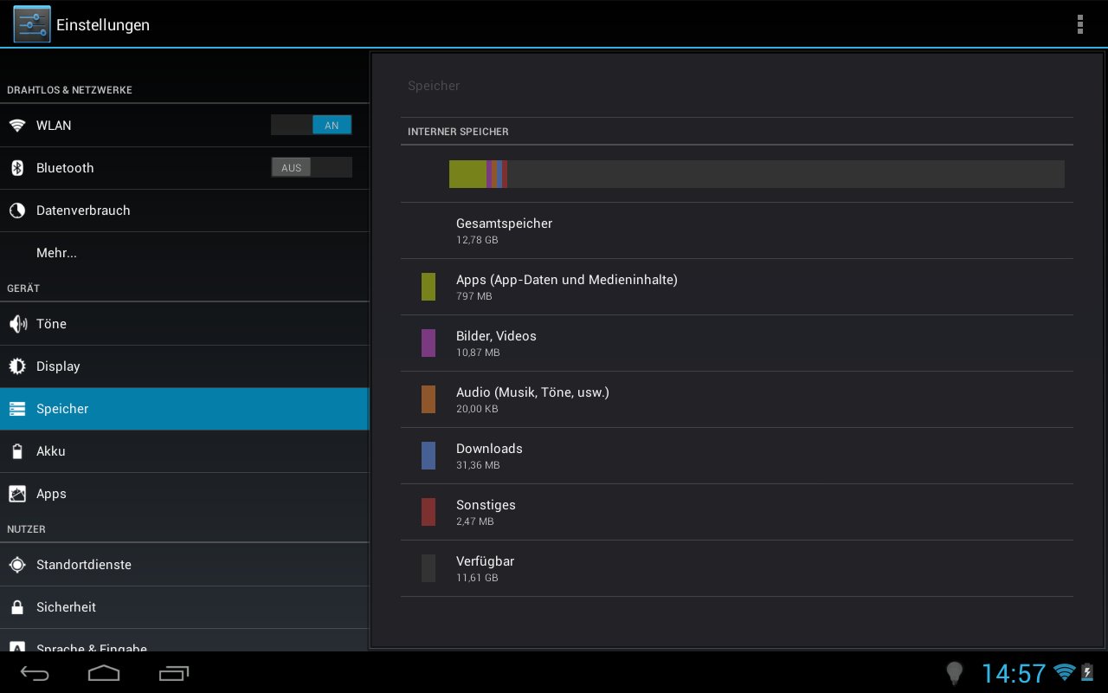
Task: Tap the Recent apps navigation button
Action: (x=174, y=673)
